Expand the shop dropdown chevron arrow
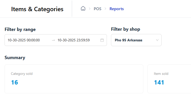This screenshot has height=103, width=191. 157,40
